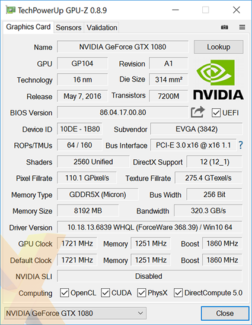Image resolution: width=252 pixels, height=325 pixels.
Task: Switch to the Sensors tab
Action: pyautogui.click(x=68, y=27)
